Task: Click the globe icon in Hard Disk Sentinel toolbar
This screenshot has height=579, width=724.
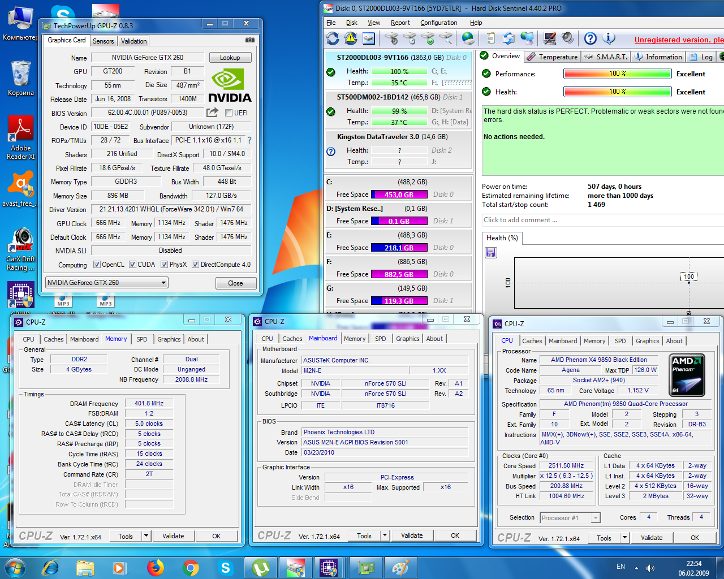Action: pos(468,38)
